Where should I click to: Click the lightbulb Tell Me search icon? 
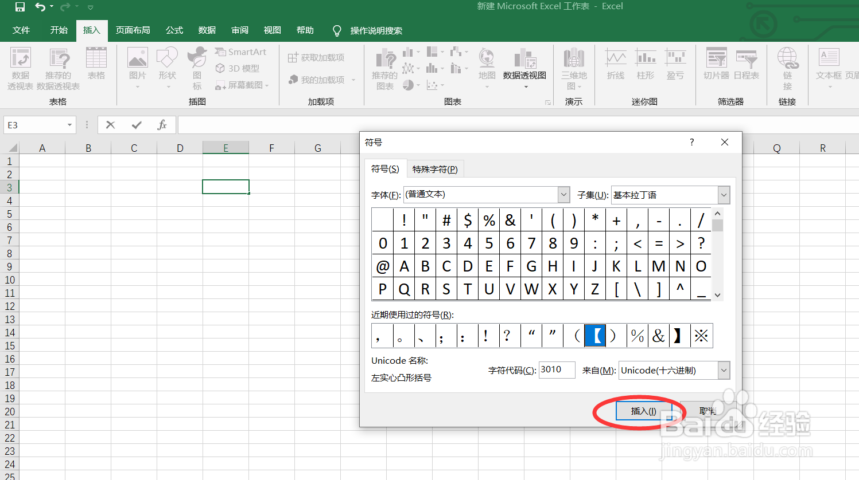click(337, 30)
